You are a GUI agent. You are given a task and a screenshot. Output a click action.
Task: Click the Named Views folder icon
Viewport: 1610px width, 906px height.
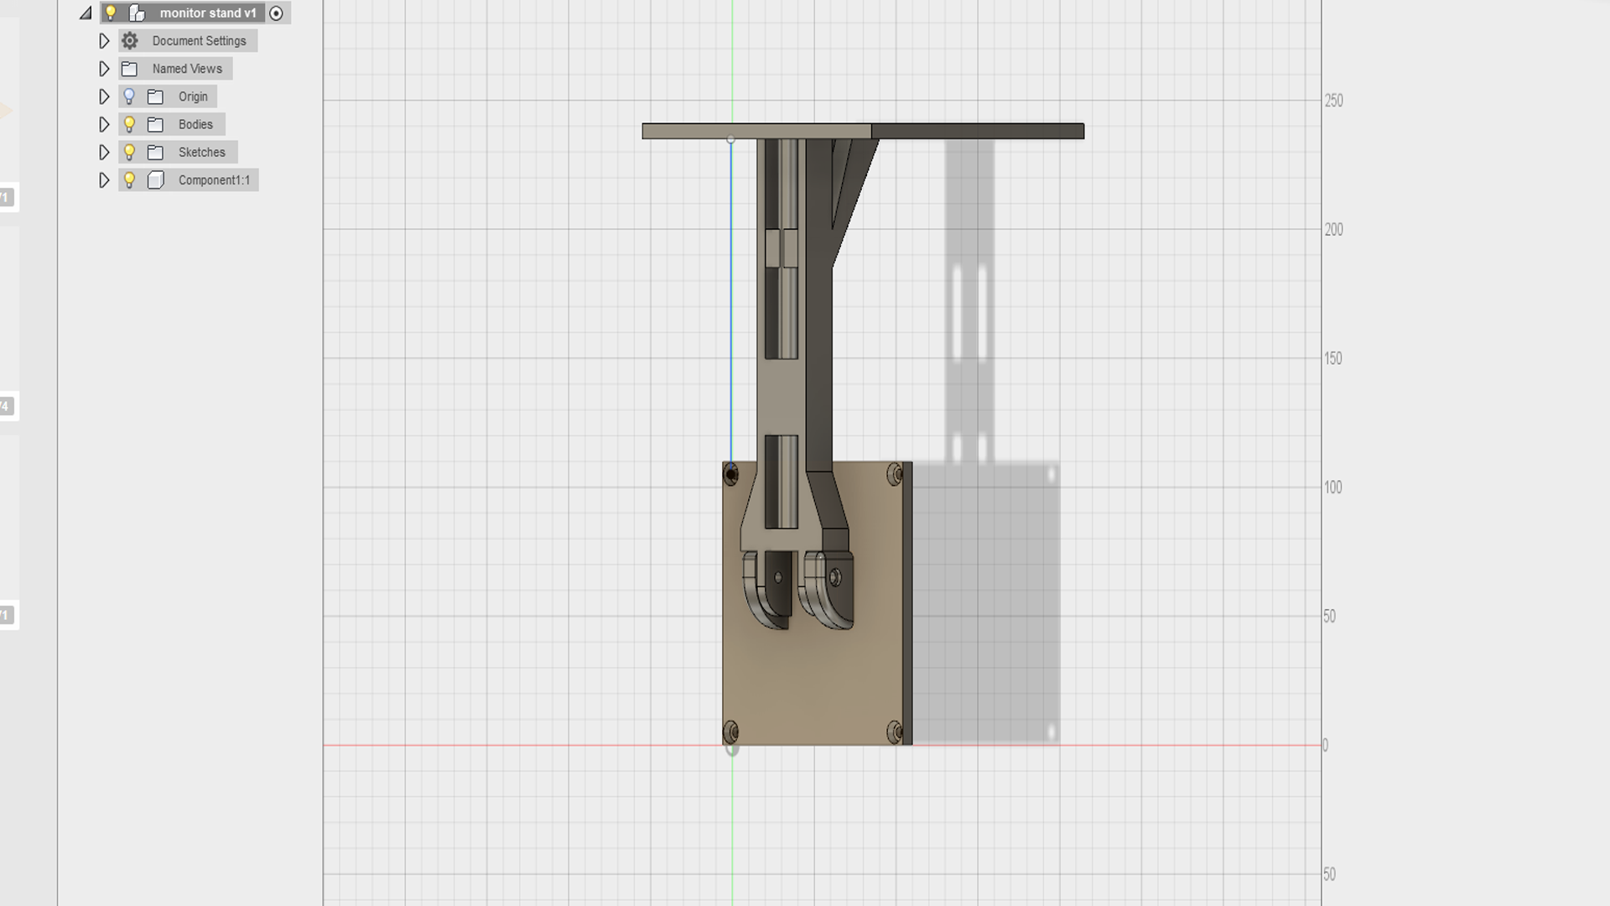coord(129,69)
